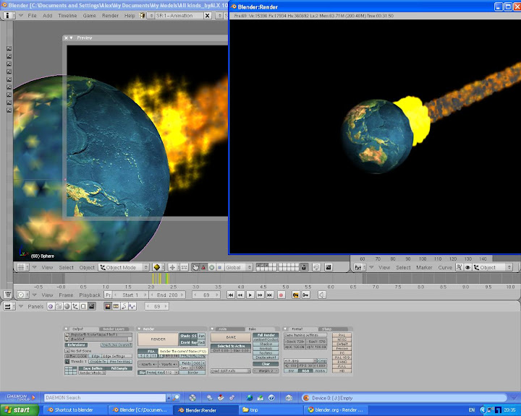Open the Global orientation dropdown
This screenshot has height=416, width=521.
(x=237, y=267)
